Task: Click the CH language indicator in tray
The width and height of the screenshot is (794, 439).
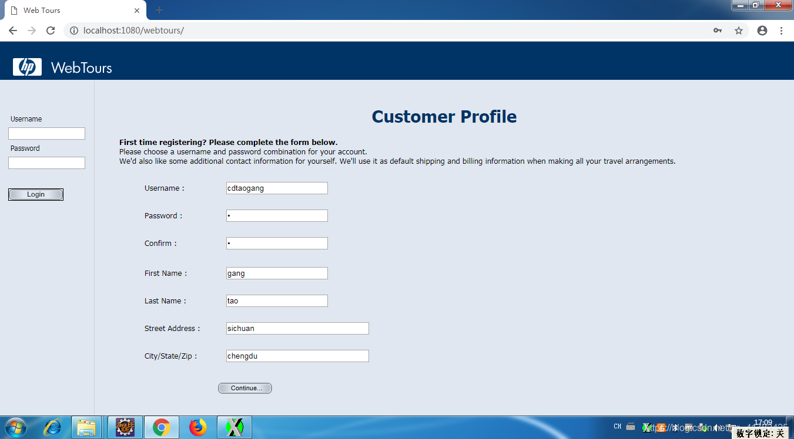Action: pyautogui.click(x=618, y=427)
